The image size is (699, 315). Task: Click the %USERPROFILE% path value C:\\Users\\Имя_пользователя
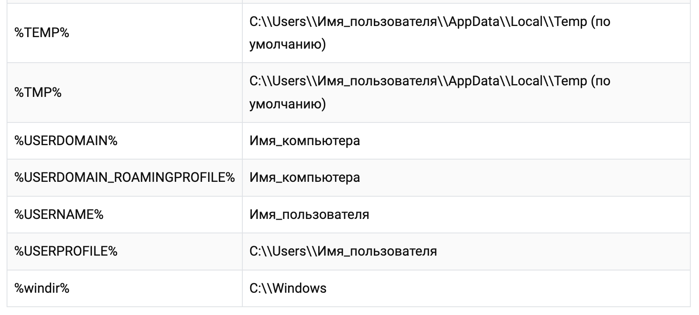point(343,251)
